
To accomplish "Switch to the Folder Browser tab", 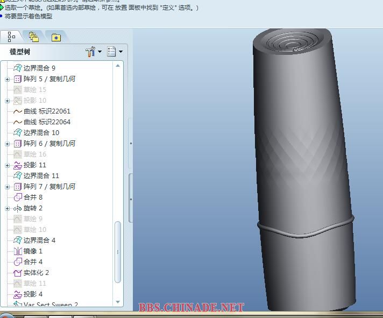I will [x=34, y=37].
